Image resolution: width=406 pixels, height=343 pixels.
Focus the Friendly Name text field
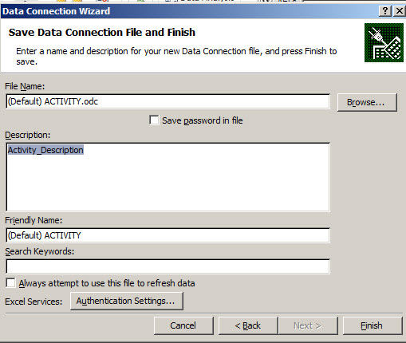tap(168, 235)
